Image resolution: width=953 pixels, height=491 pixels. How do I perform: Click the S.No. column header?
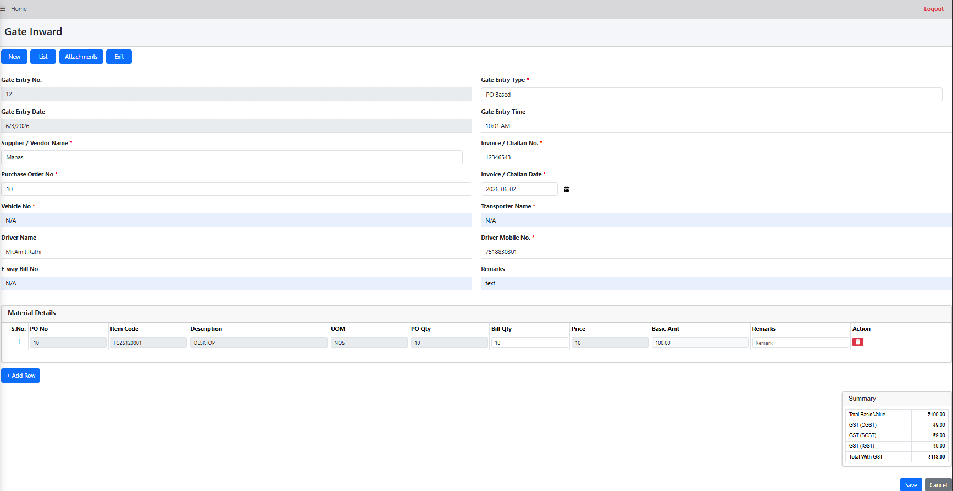coord(18,329)
